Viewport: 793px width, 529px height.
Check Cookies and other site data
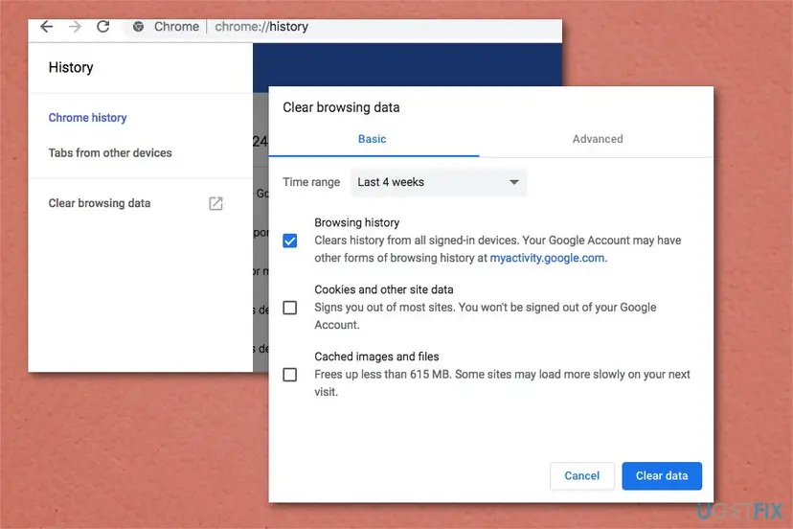point(290,308)
